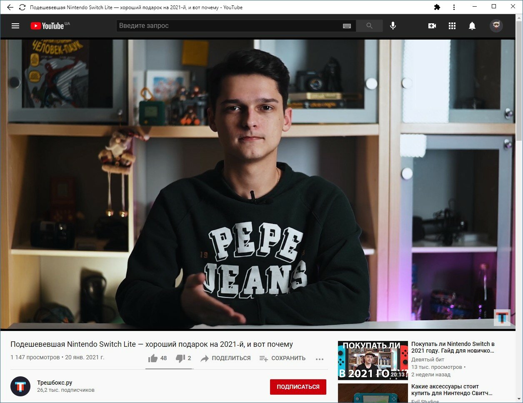Viewport: 523px width, 403px height.
Task: Open the create video camera icon
Action: pos(432,26)
